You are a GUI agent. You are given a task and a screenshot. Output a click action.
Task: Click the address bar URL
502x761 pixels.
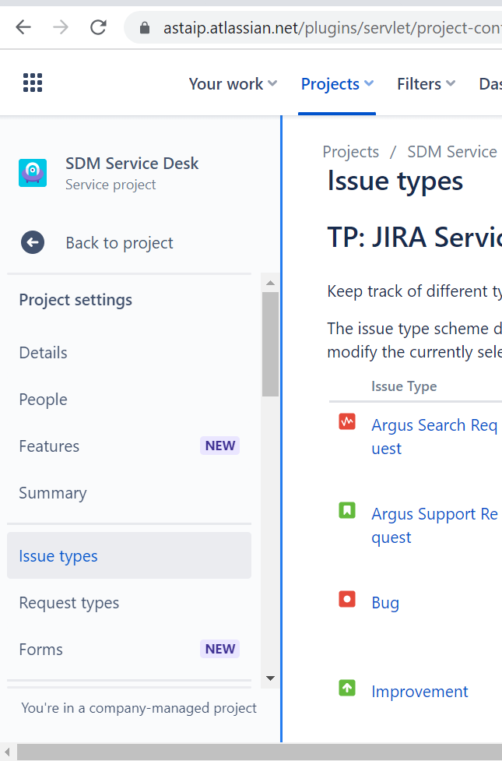click(x=332, y=28)
